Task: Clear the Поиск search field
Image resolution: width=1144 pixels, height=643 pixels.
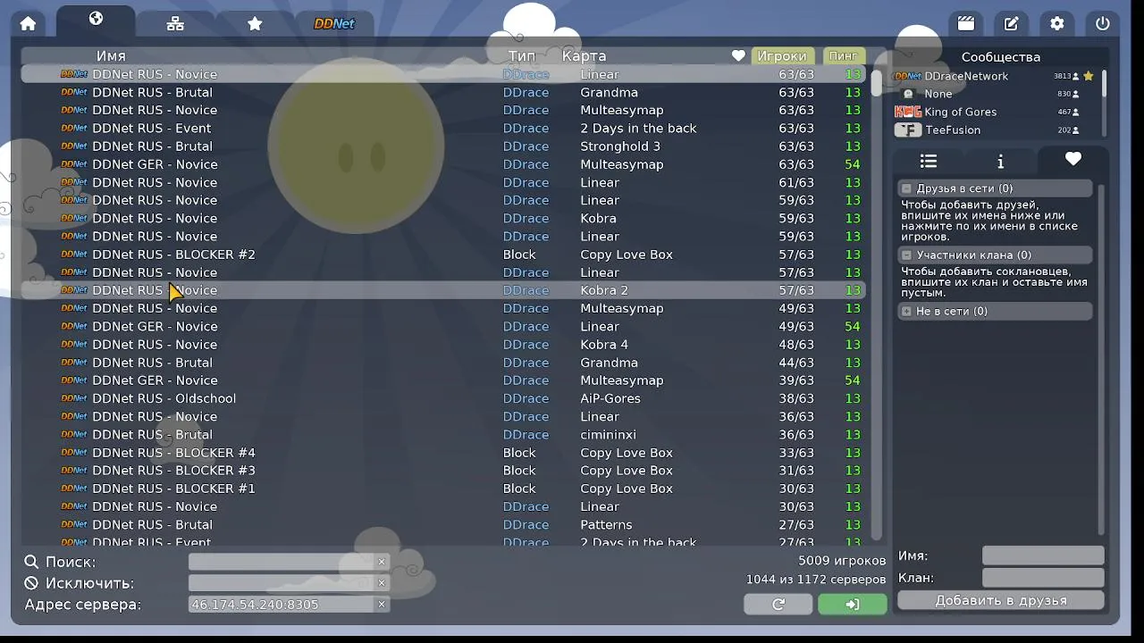Action: 382,562
